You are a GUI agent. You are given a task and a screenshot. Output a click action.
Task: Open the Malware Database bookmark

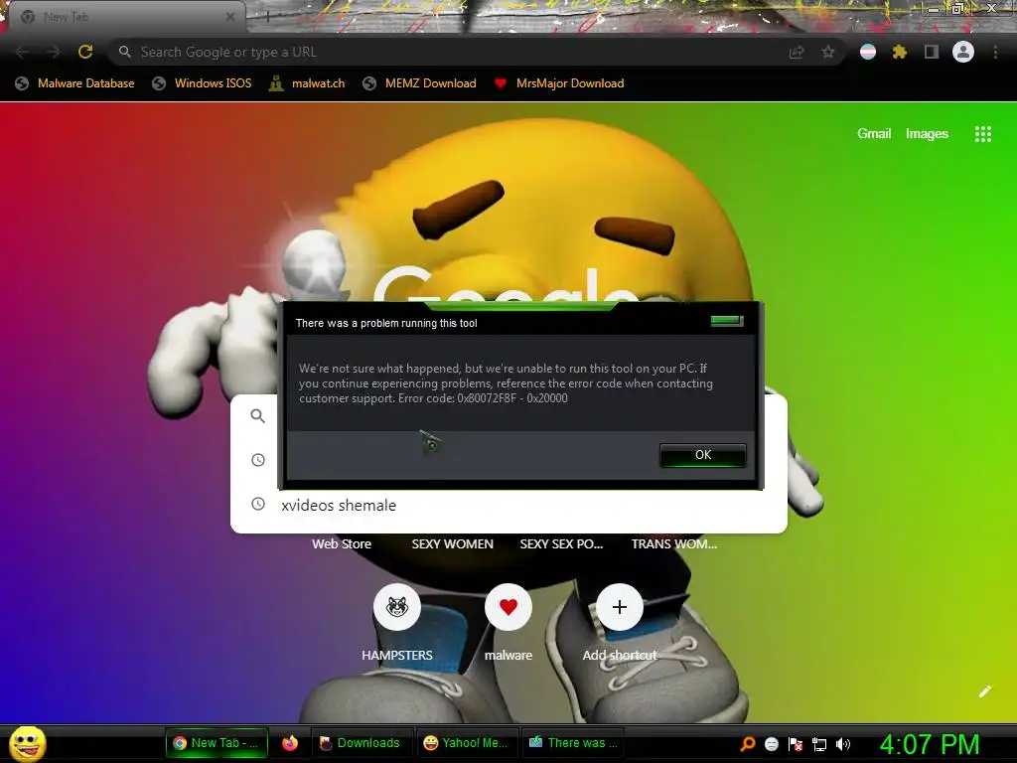(74, 83)
